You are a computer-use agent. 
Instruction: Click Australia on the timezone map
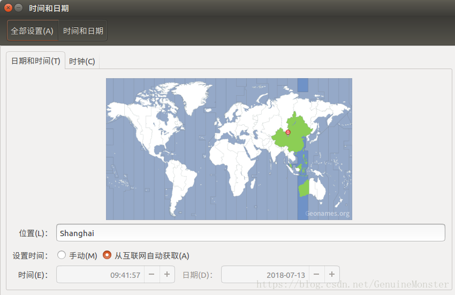click(x=312, y=188)
